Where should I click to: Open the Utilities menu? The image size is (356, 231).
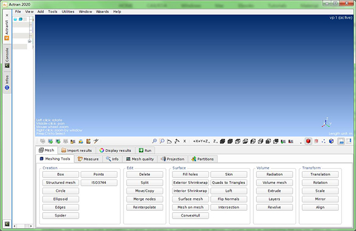tap(68, 12)
